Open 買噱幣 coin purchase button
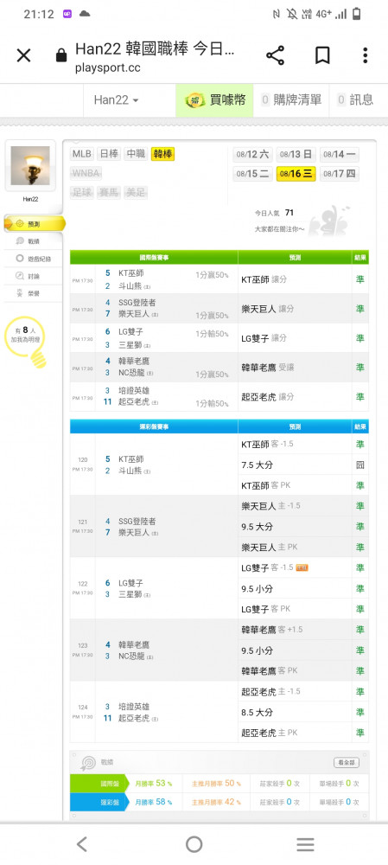 (x=215, y=99)
